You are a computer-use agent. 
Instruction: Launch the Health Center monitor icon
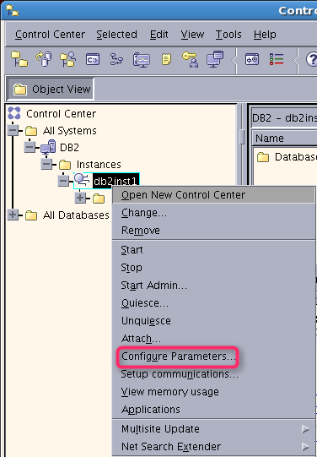click(x=142, y=60)
